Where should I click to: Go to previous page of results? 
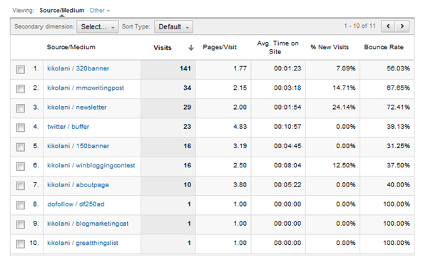click(388, 26)
